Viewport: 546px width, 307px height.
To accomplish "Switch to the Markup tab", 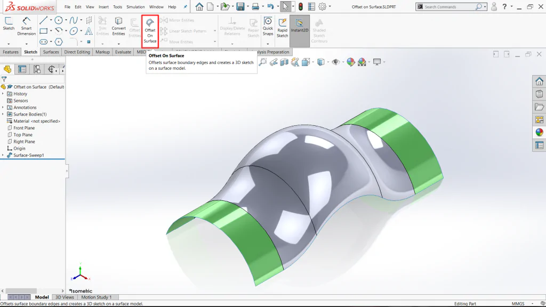I will pos(102,52).
